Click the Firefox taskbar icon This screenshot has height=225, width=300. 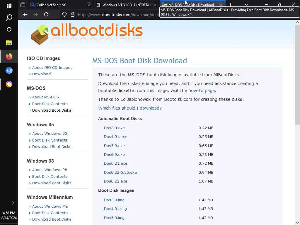[9, 57]
